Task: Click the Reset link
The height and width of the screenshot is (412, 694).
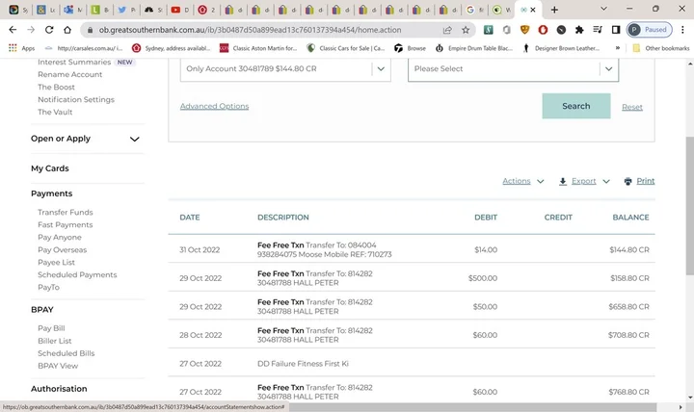Action: click(x=631, y=107)
